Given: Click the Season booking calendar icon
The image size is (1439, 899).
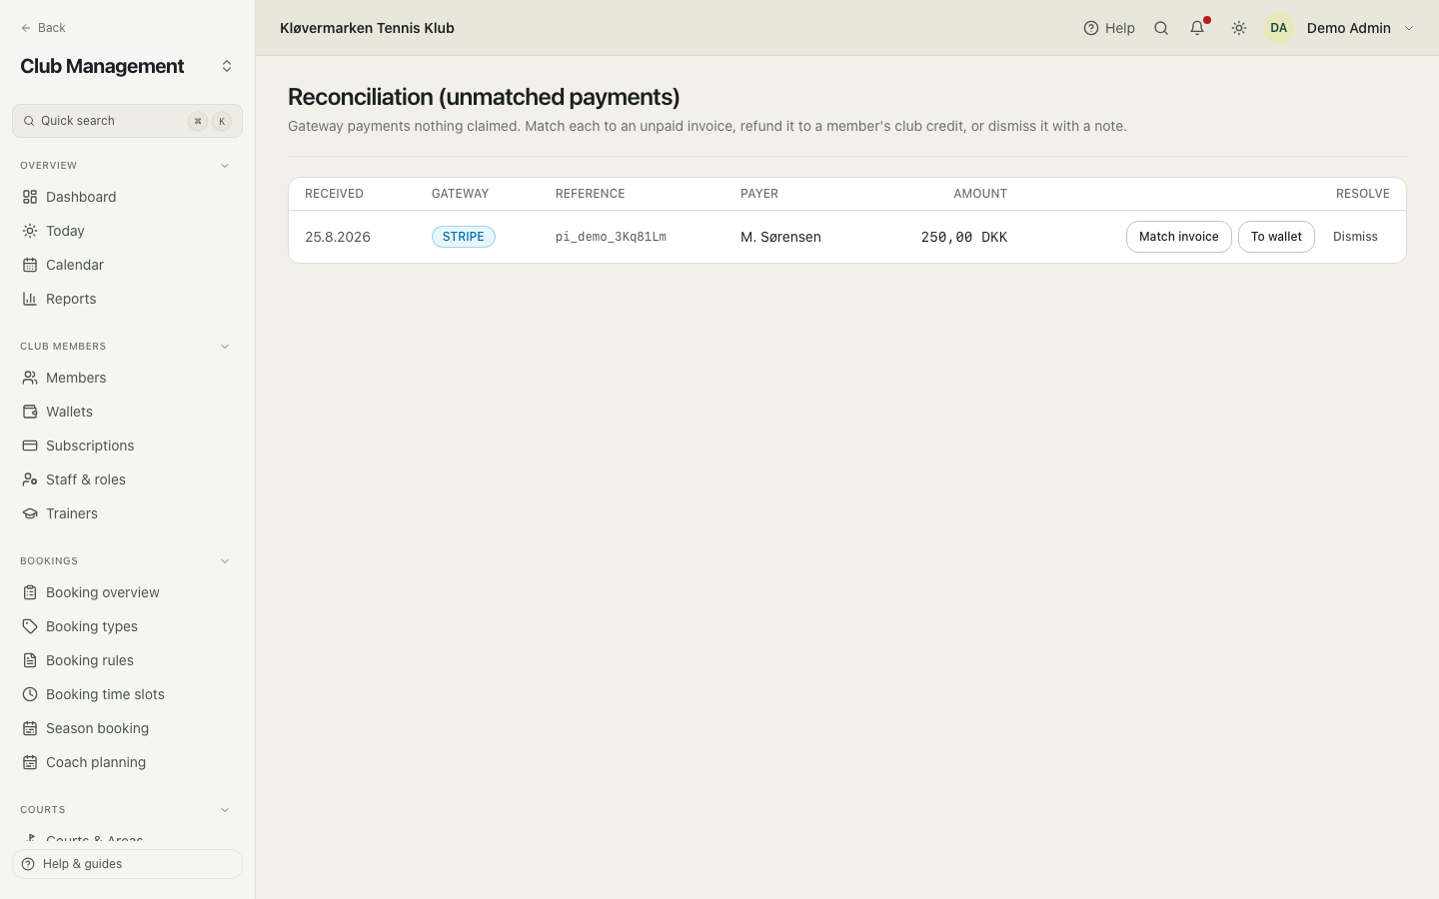Looking at the screenshot, I should (30, 728).
